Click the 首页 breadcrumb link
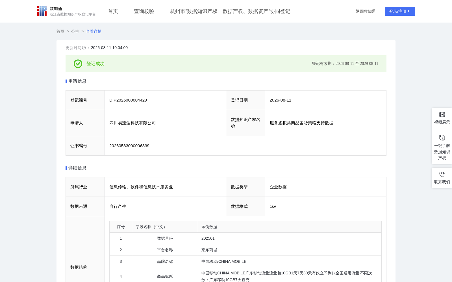This screenshot has width=452, height=282. (60, 31)
